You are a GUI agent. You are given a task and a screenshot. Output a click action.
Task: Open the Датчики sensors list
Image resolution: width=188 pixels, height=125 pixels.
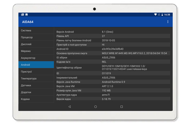pyautogui.click(x=36, y=85)
